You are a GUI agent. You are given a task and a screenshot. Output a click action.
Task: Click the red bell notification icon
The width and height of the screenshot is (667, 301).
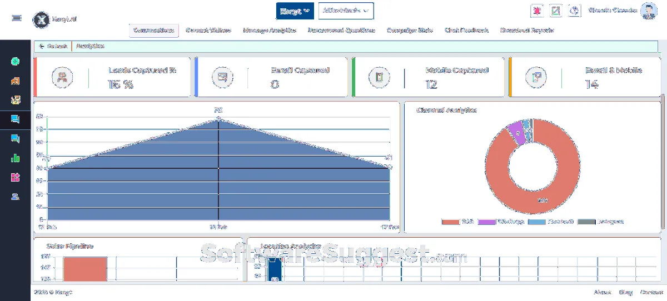[537, 11]
